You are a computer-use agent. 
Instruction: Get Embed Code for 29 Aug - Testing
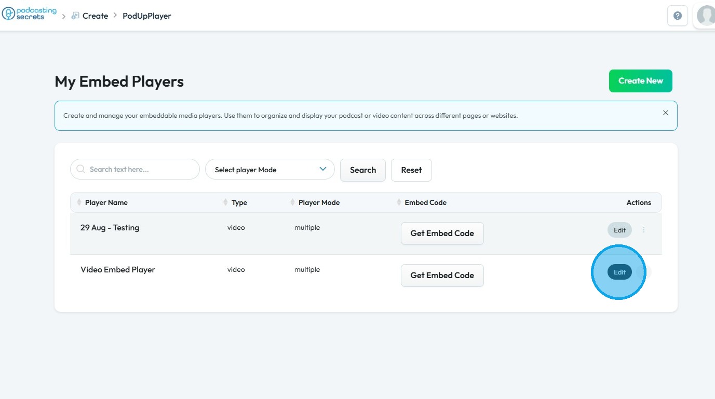442,233
